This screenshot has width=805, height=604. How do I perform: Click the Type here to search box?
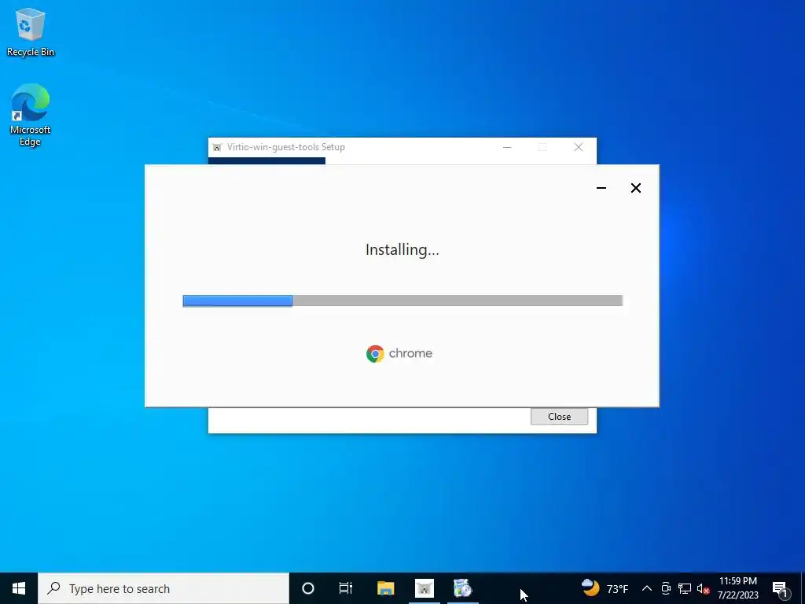[x=164, y=588]
